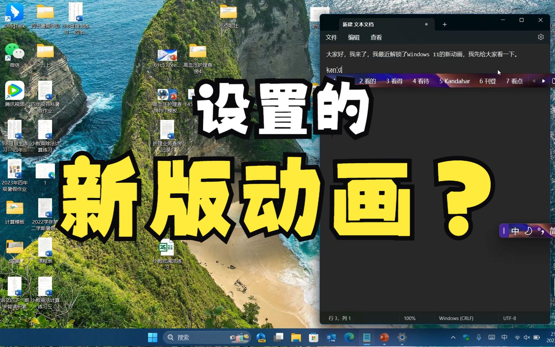This screenshot has width=555, height=347.
Task: Open the 文件 menu in Notepad
Action: click(331, 37)
